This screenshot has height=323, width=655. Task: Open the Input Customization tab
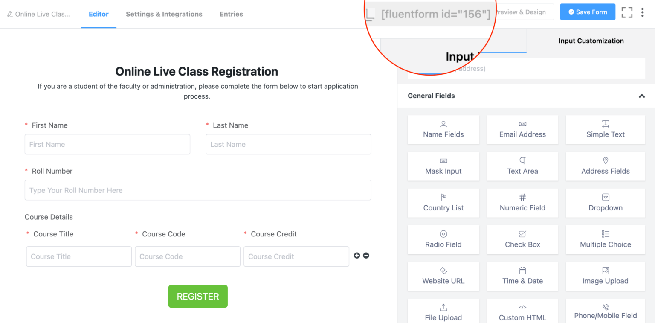tap(591, 41)
